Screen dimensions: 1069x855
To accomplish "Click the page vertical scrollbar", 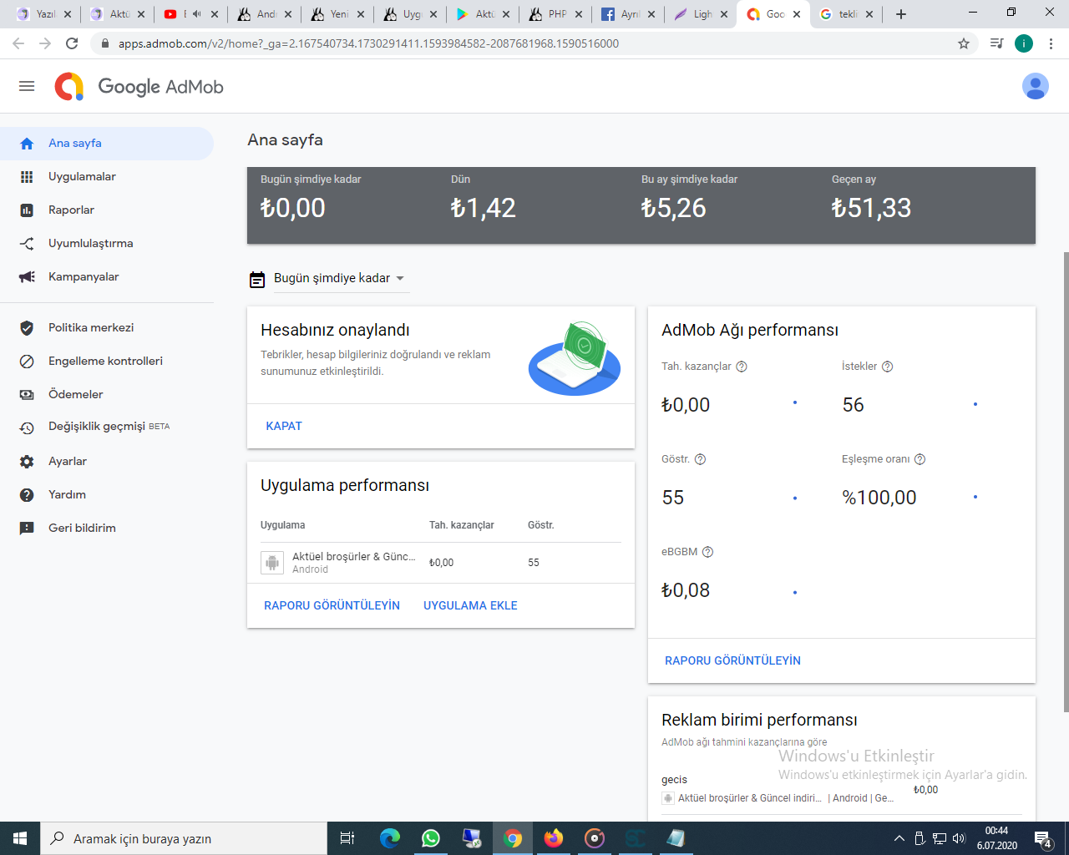I will click(x=1066, y=482).
